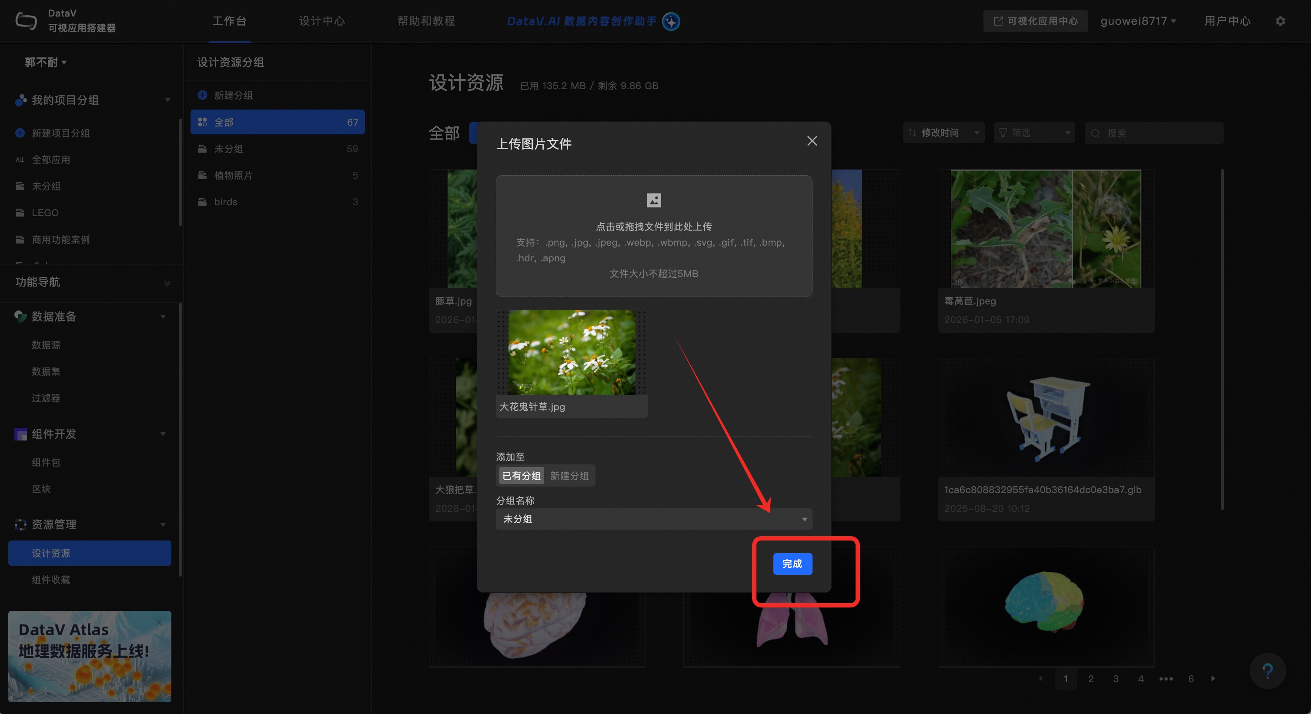
Task: Open settings gear icon in header
Action: pos(1280,21)
